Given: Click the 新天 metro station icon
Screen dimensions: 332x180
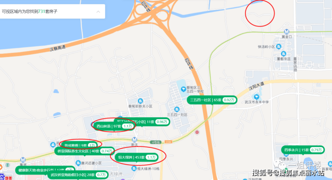Looking at the screenshot, I should pyautogui.click(x=134, y=140).
